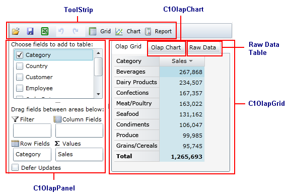Select the Dairy Products row header
Image resolution: width=288 pixels, height=196 pixels.
click(136, 82)
